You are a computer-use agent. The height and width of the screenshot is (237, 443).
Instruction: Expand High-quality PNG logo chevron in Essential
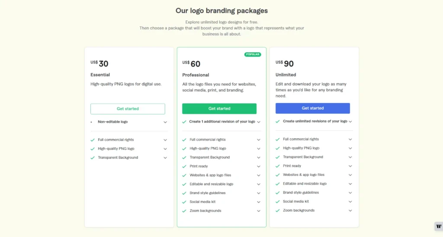coord(165,149)
